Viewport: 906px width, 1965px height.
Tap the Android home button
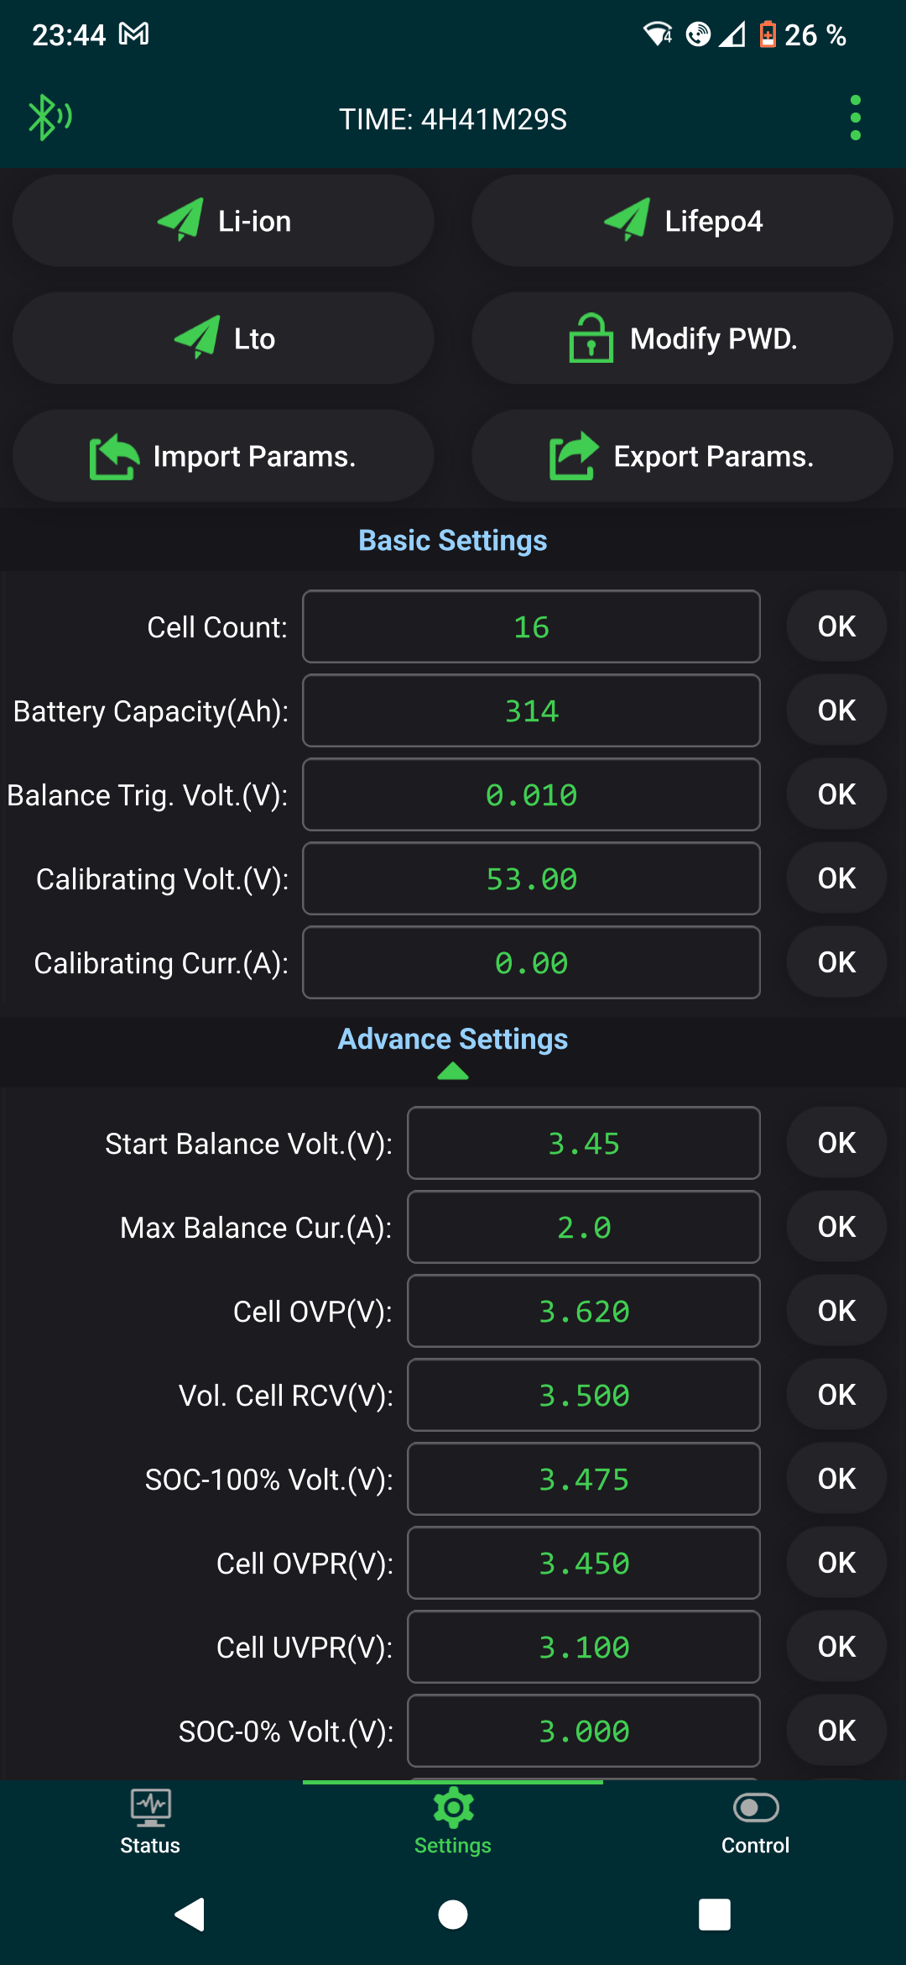click(453, 1915)
